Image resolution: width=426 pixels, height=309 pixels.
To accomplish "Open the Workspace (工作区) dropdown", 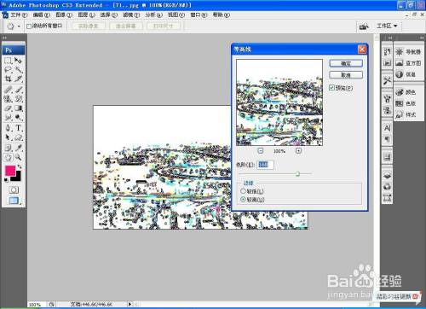I will 387,26.
